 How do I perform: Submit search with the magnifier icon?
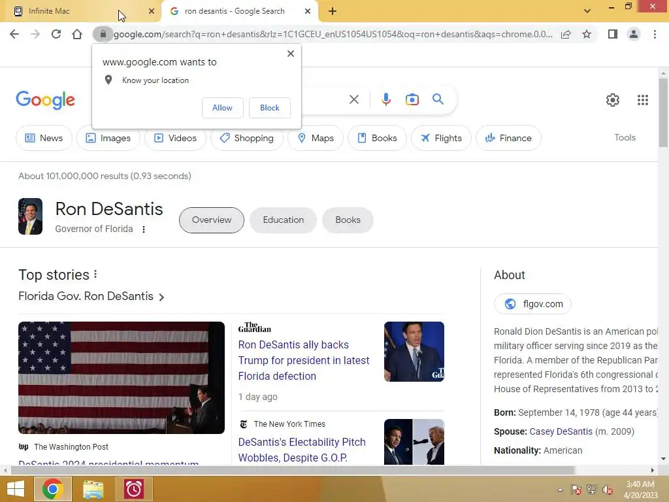tap(438, 99)
